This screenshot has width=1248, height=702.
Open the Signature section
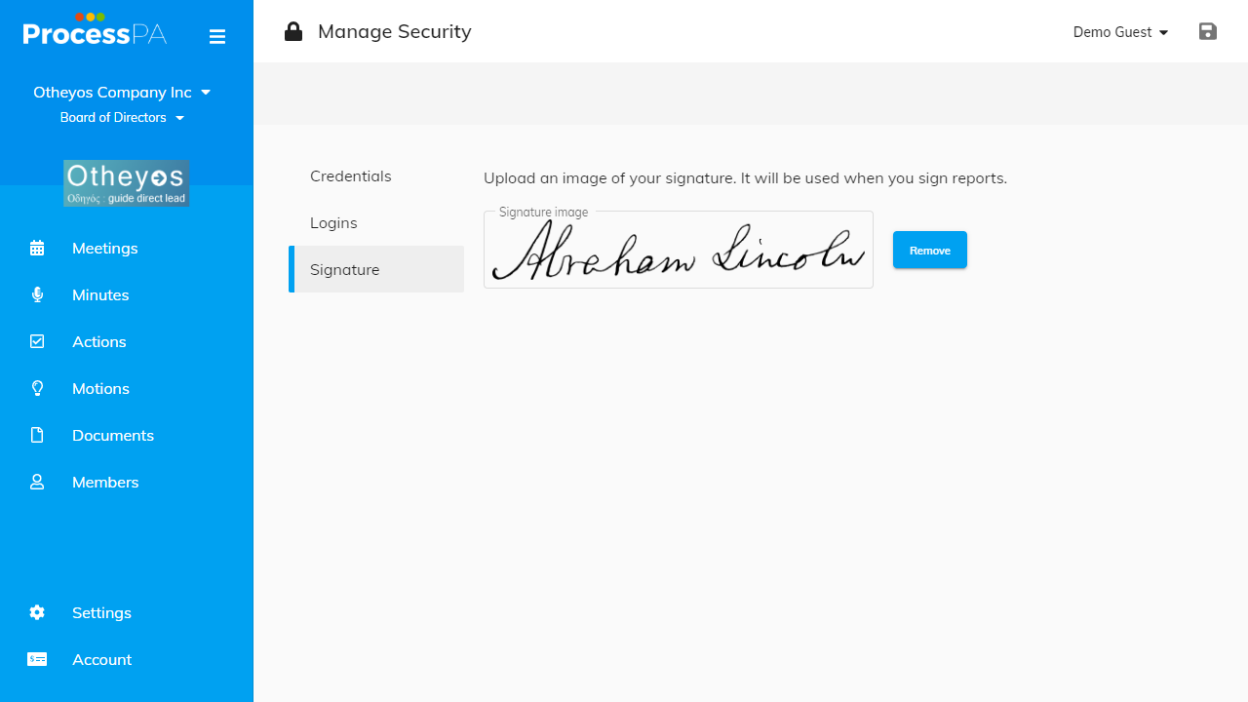point(344,269)
